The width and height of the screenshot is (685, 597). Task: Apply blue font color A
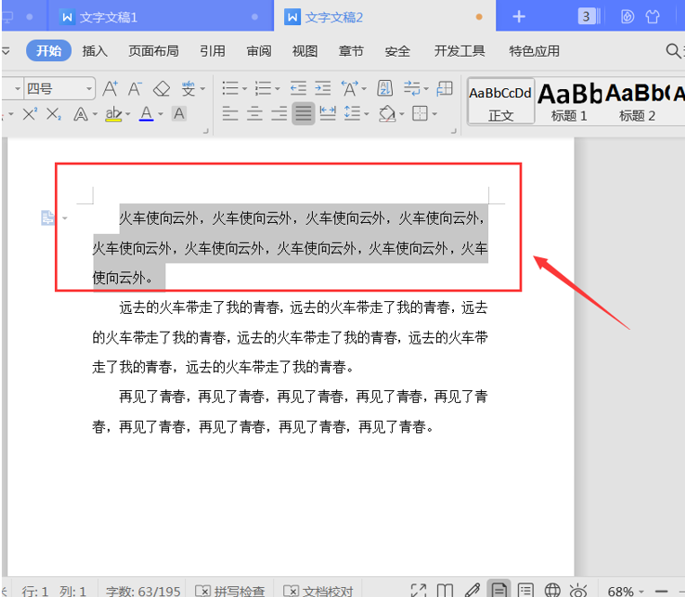[x=147, y=114]
